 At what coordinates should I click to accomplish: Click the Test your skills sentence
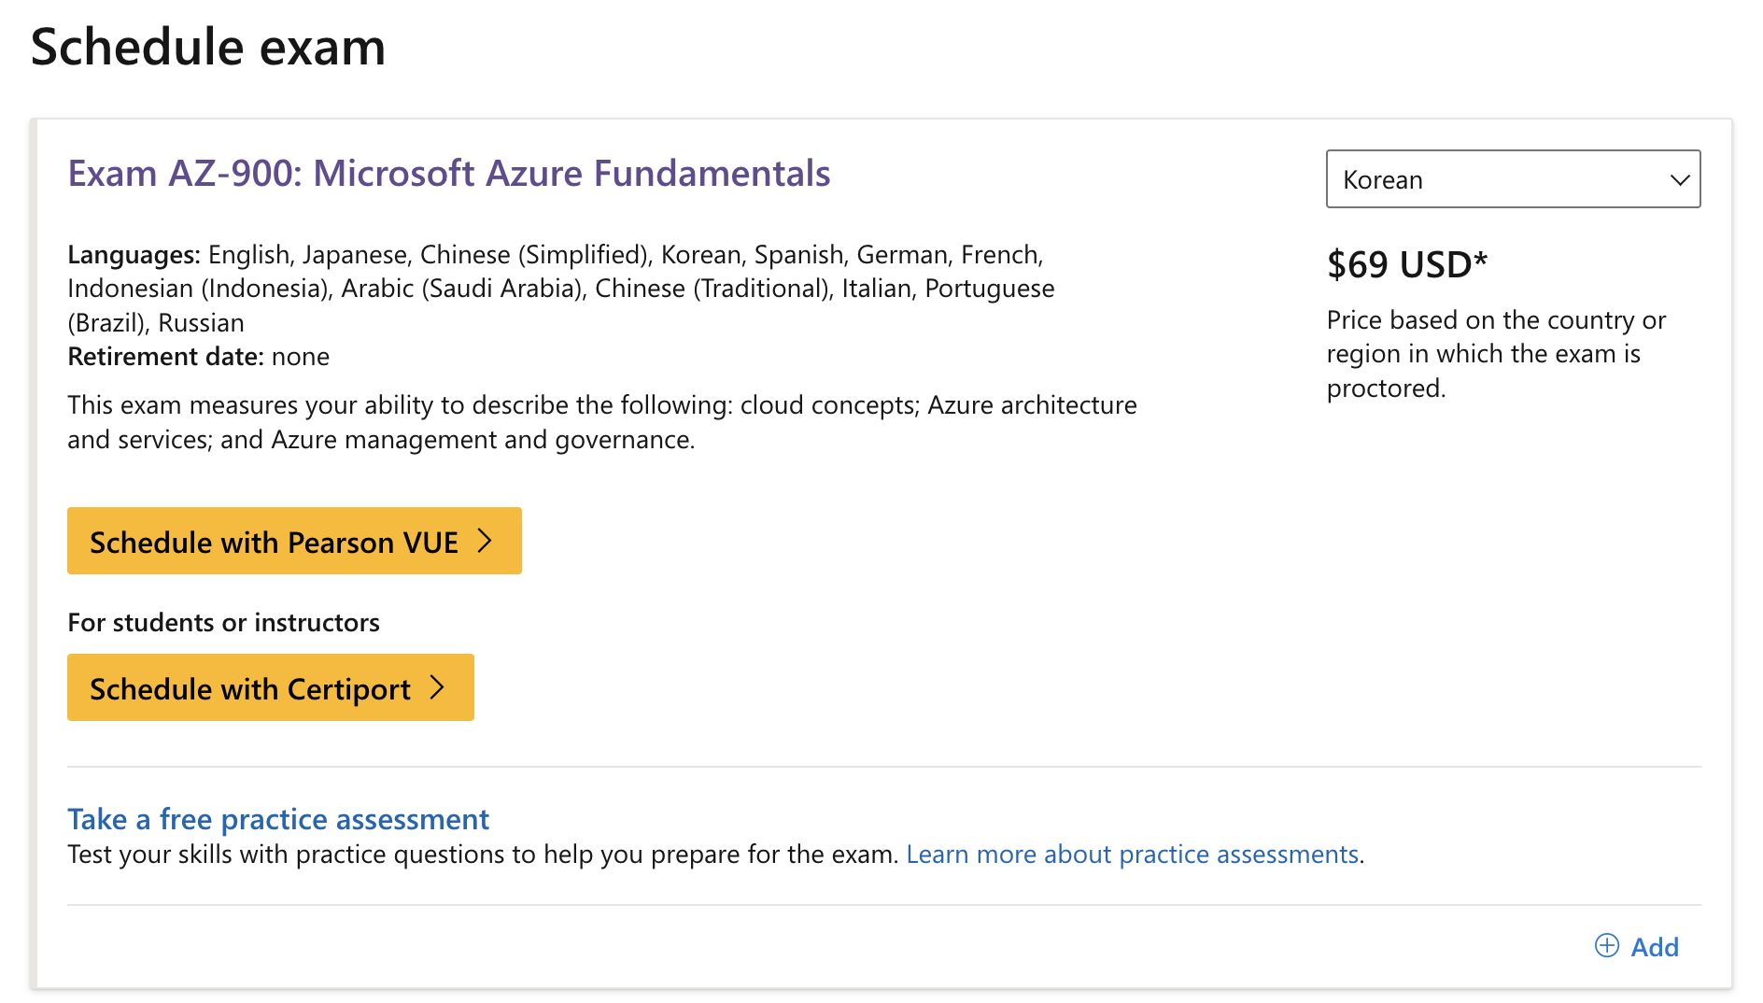(483, 855)
